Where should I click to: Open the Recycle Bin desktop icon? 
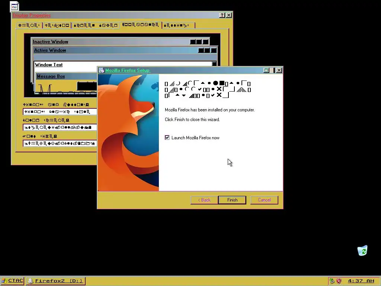pyautogui.click(x=362, y=251)
